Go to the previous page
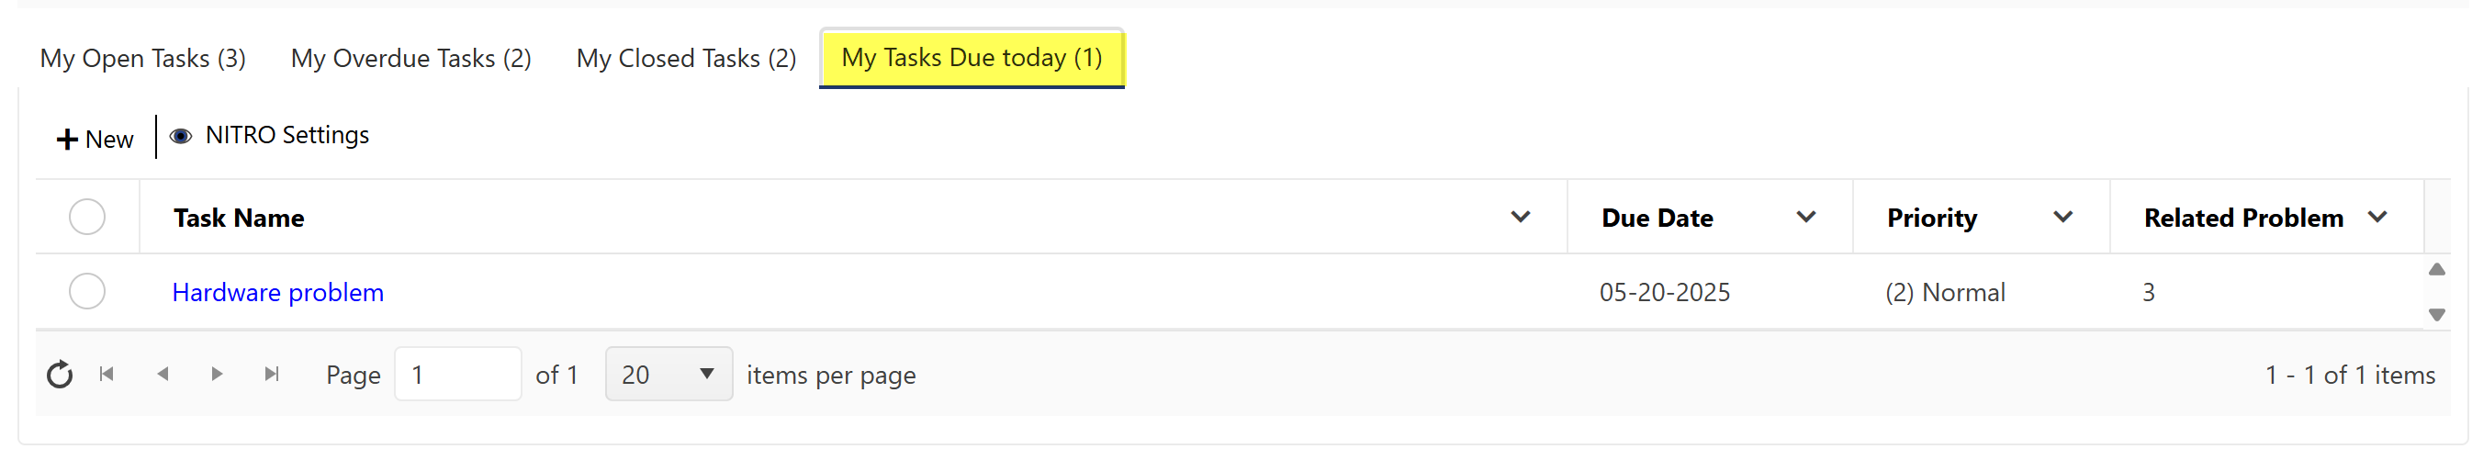This screenshot has width=2472, height=449. coord(163,375)
